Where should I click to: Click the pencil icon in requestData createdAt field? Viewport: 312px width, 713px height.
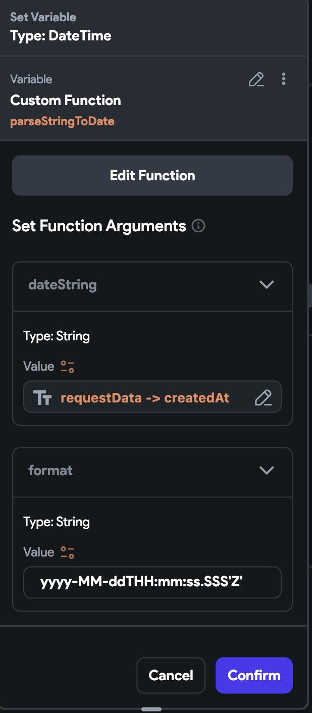tap(264, 398)
